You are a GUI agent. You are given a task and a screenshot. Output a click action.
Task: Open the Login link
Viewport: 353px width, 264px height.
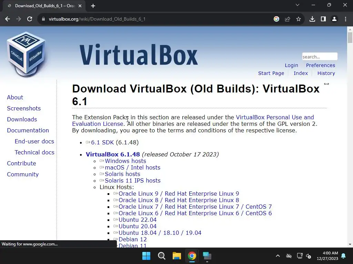[291, 65]
